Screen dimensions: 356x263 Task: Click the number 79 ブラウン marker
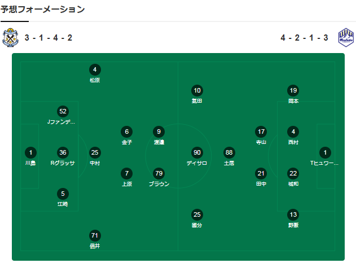pos(159,173)
